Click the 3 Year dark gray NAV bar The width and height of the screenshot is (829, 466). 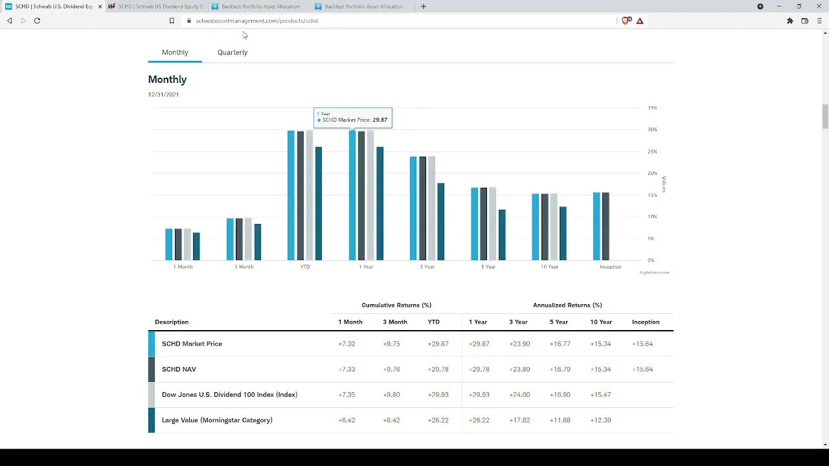422,208
